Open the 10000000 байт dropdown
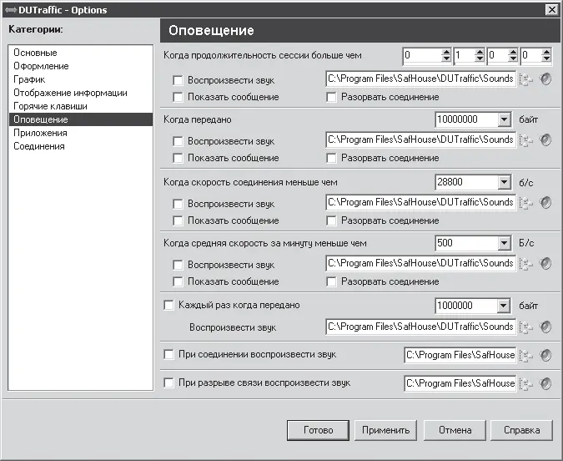This screenshot has height=461, width=563. pos(504,119)
